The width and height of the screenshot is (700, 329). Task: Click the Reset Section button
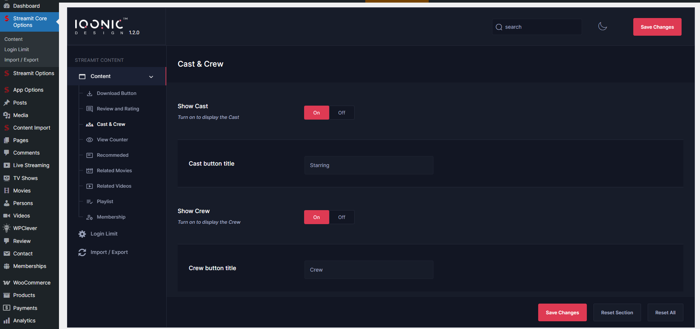617,312
